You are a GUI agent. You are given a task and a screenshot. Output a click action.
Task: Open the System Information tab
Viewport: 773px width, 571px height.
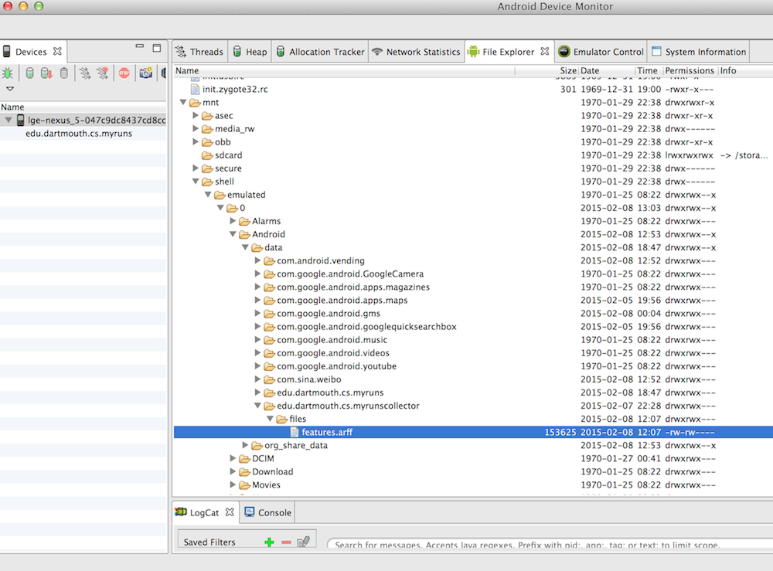click(x=699, y=52)
